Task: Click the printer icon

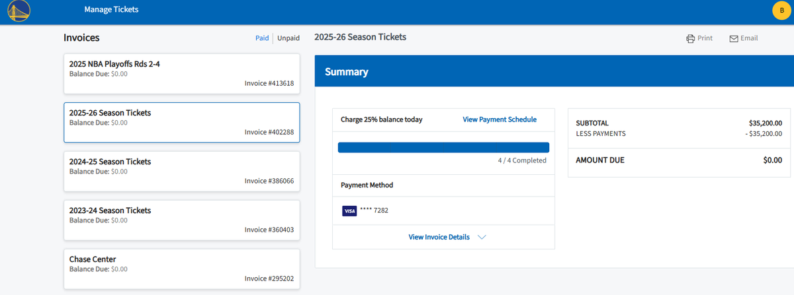Action: [x=690, y=38]
